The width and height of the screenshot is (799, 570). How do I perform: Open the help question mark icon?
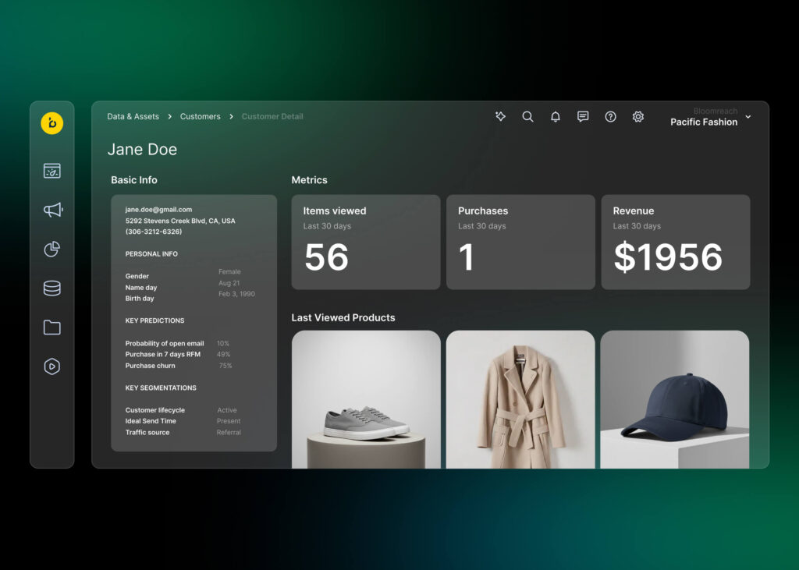click(611, 116)
